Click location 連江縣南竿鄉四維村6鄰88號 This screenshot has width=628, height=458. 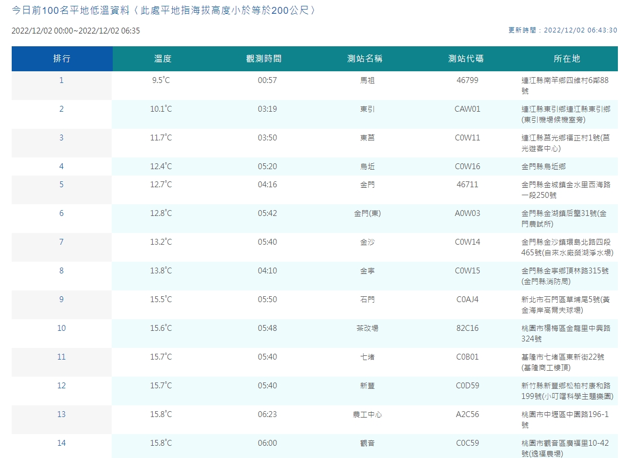[565, 85]
